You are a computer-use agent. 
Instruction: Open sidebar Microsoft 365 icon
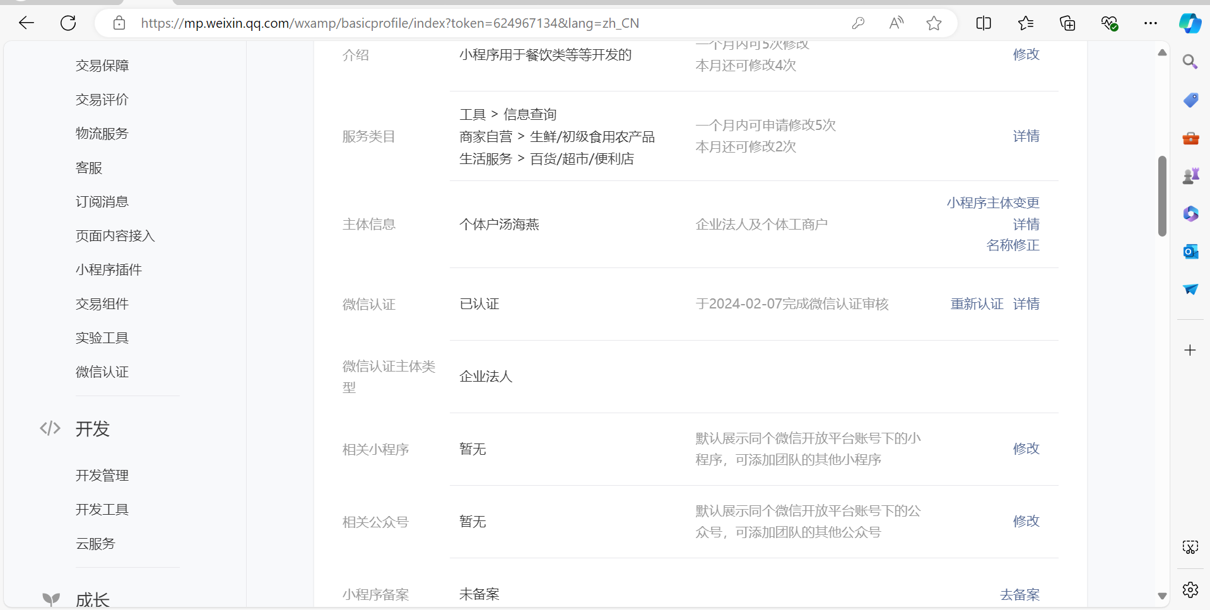(x=1190, y=214)
